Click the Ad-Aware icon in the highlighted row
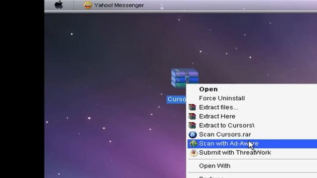The width and height of the screenshot is (317, 178). (193, 143)
